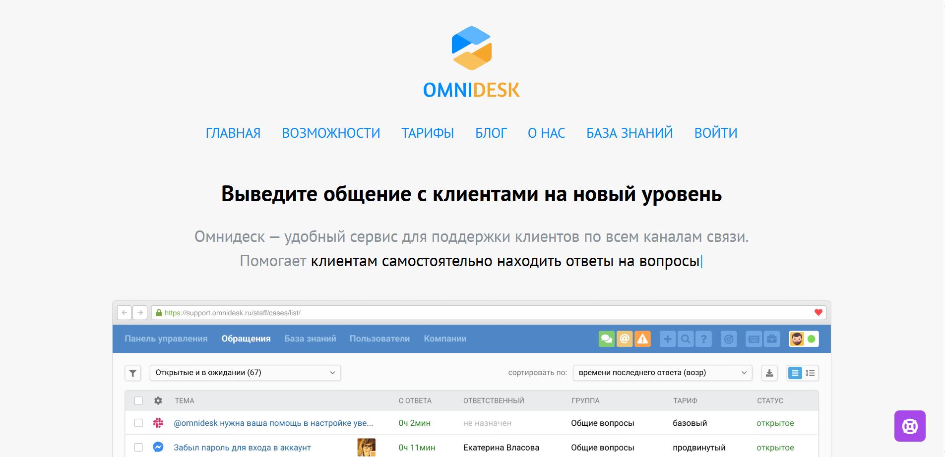The width and height of the screenshot is (945, 457).
Task: Switch to the expanded line-spacing view
Action: tap(811, 373)
